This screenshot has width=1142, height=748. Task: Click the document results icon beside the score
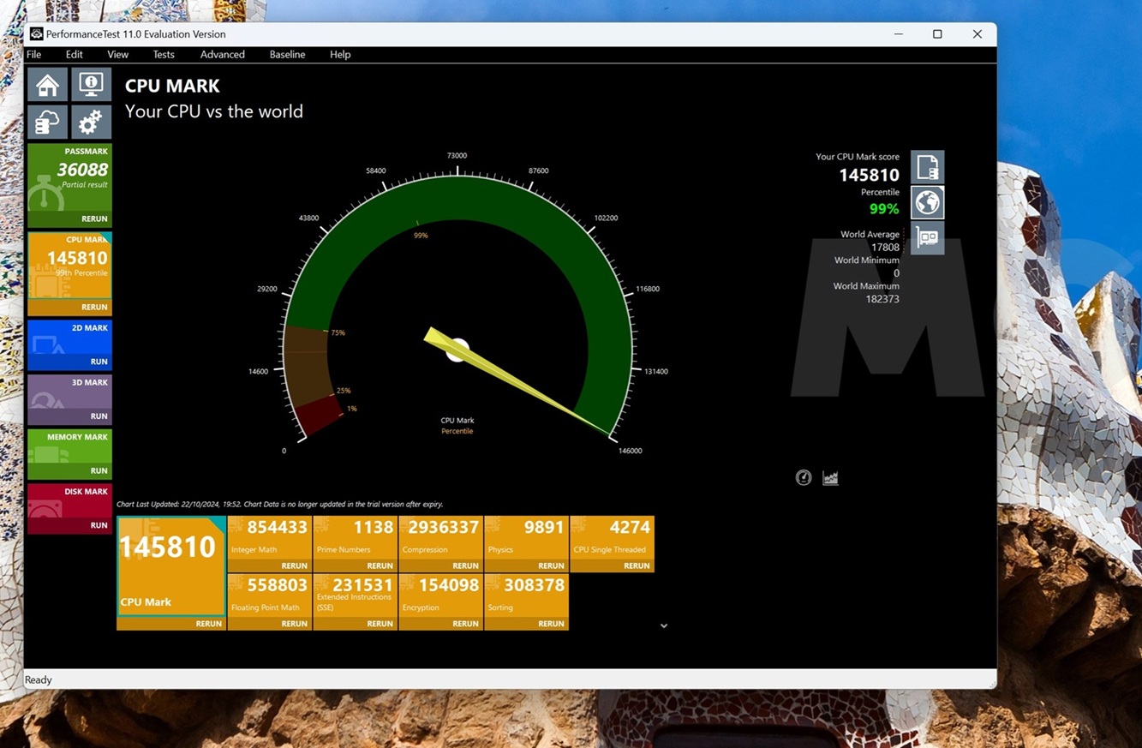(x=927, y=167)
